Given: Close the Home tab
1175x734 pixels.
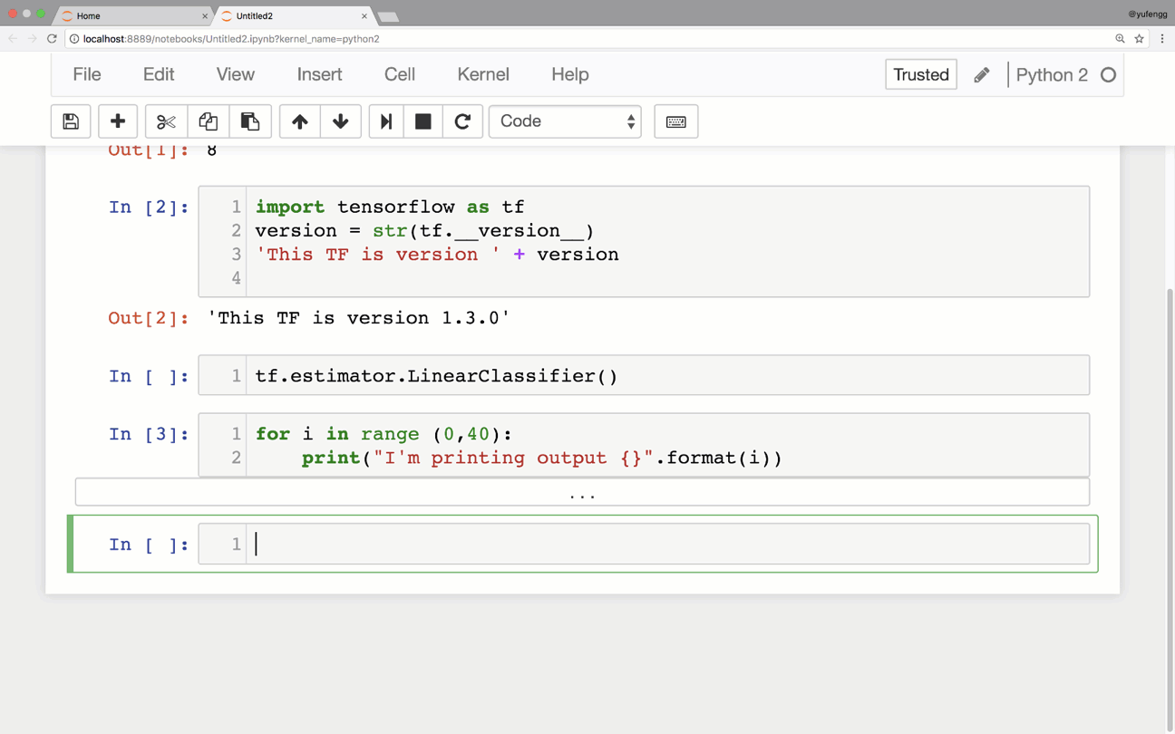Looking at the screenshot, I should [204, 16].
